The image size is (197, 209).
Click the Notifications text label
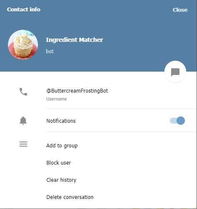point(61,121)
